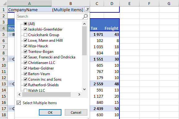The width and height of the screenshot is (179, 119).
Task: Select column B header
Action: (x=71, y=3)
